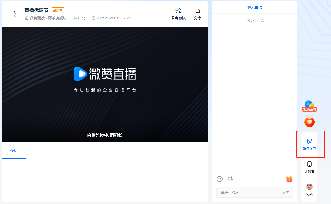The height and width of the screenshot is (204, 331).
Task: Click the viewer count 6(1) icon
Action: (75, 18)
